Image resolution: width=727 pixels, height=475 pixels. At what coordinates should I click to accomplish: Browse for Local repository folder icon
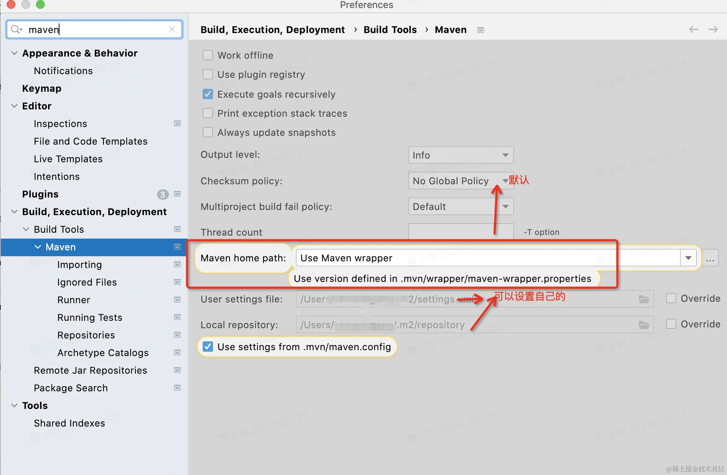[x=644, y=325]
